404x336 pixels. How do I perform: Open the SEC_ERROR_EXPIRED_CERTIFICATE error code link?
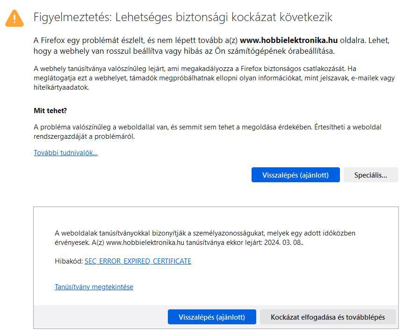pyautogui.click(x=137, y=261)
